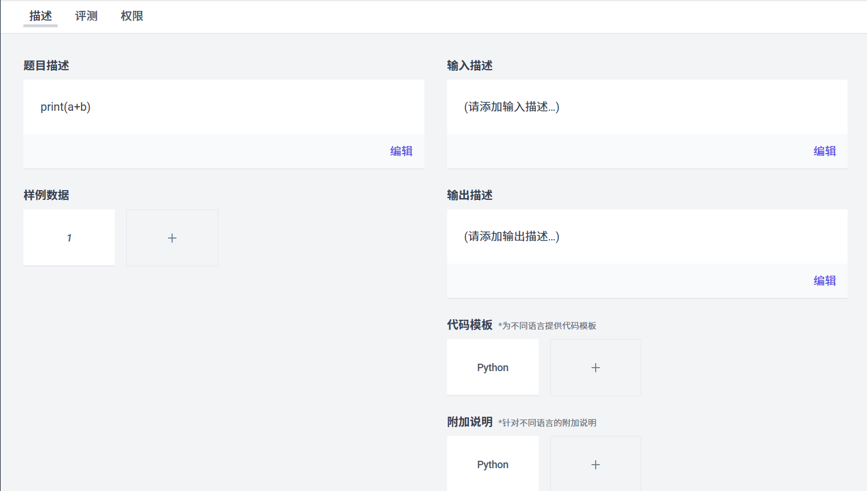Click the 附加说明 section heading

[469, 422]
